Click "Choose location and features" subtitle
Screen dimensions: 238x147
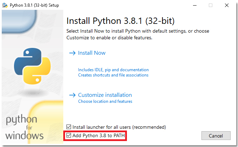[105, 101]
